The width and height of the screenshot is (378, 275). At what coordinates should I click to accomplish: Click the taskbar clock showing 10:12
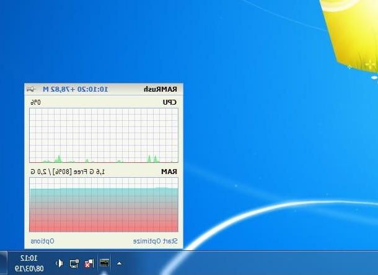(x=29, y=258)
